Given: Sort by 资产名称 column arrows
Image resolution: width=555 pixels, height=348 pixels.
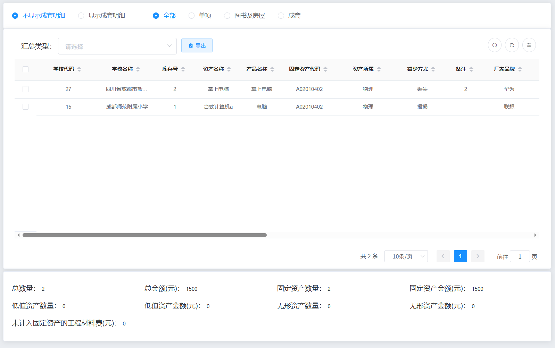Looking at the screenshot, I should pyautogui.click(x=229, y=69).
